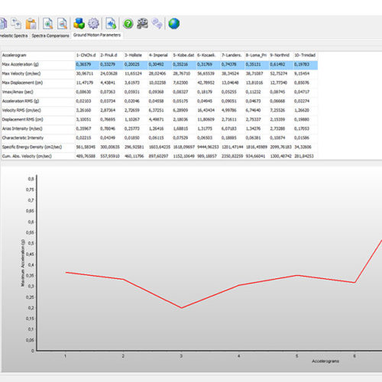The height and width of the screenshot is (382, 382).
Task: Select the Max Velocity (cm/sec) row
Action: pyautogui.click(x=160, y=73)
